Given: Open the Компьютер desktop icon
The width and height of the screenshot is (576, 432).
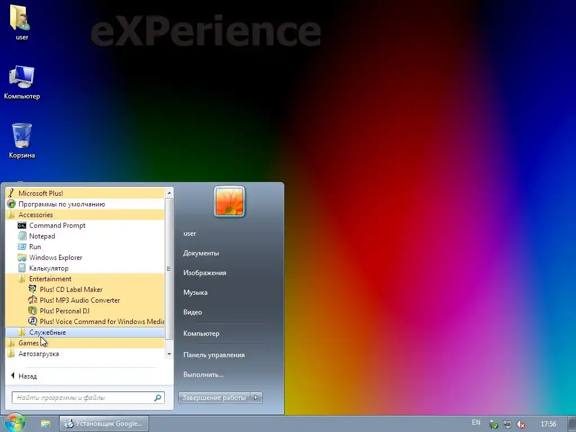Looking at the screenshot, I should pos(22,82).
